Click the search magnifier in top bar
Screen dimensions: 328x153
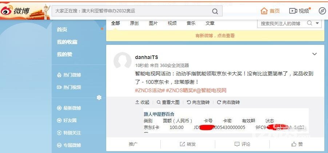click(x=215, y=11)
